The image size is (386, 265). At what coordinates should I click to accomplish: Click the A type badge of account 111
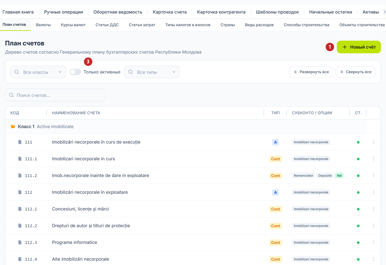[x=275, y=142]
